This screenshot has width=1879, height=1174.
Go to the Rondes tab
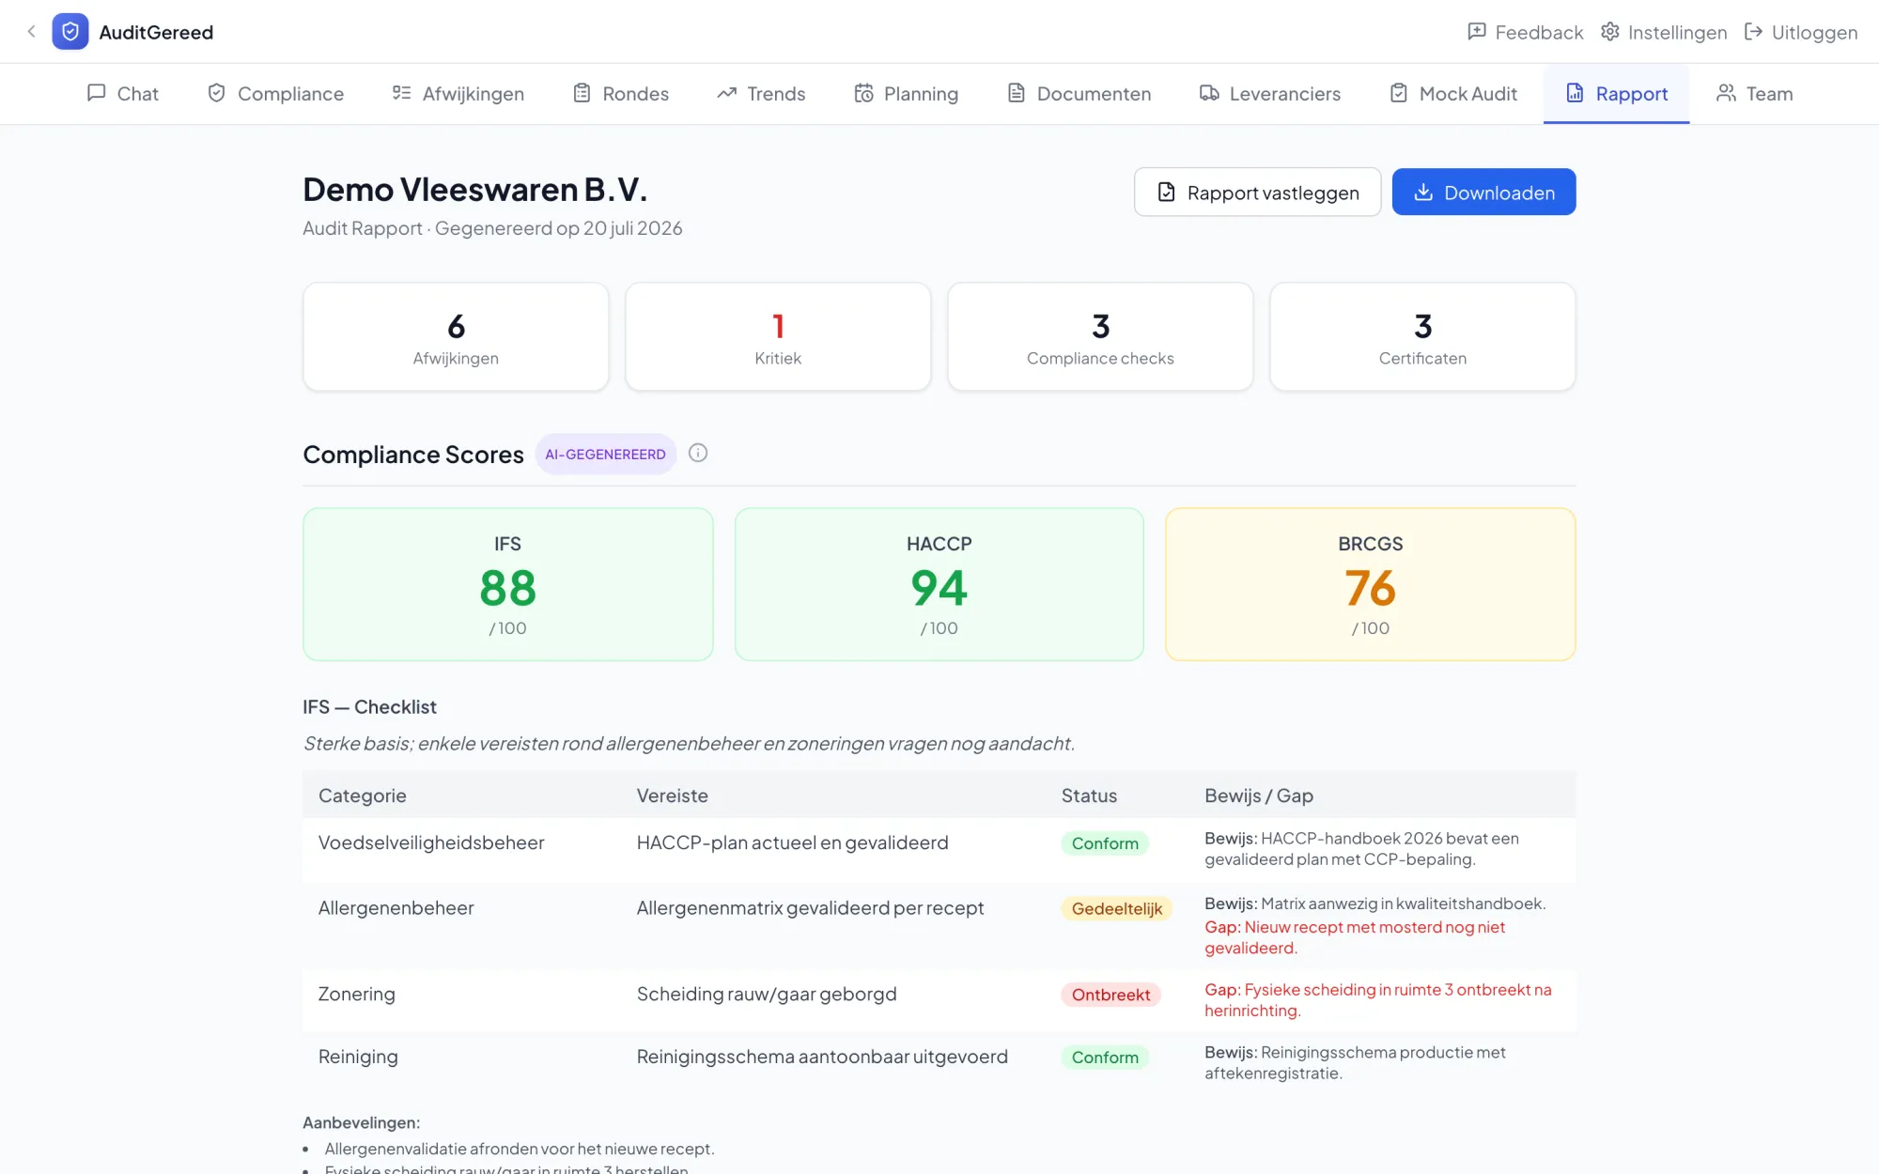coord(620,94)
